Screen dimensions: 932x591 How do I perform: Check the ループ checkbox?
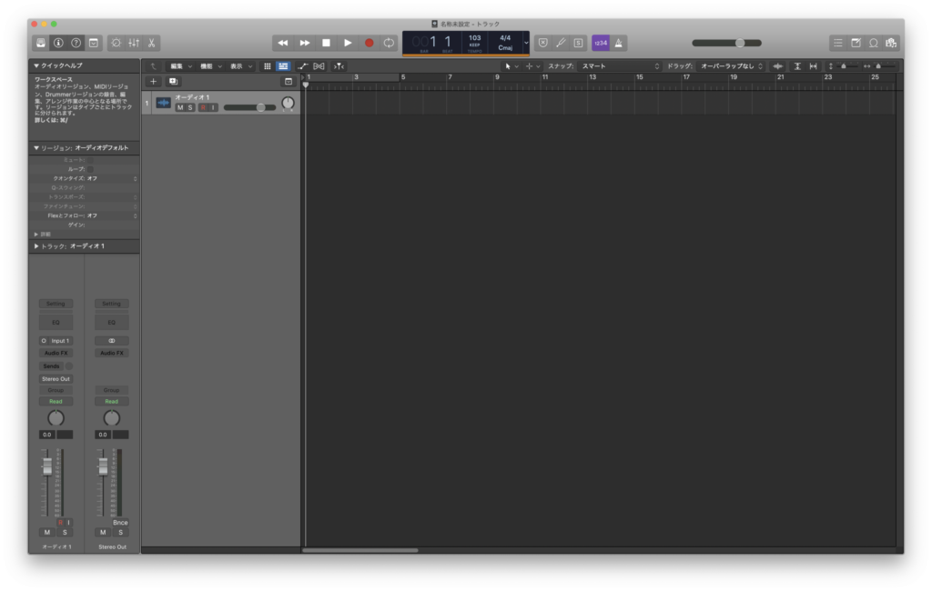pos(90,169)
